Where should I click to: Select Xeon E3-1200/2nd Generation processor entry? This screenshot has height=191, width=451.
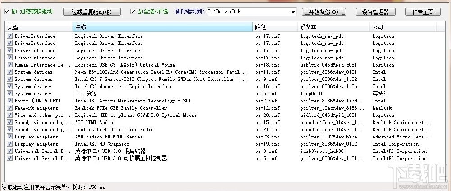point(161,72)
